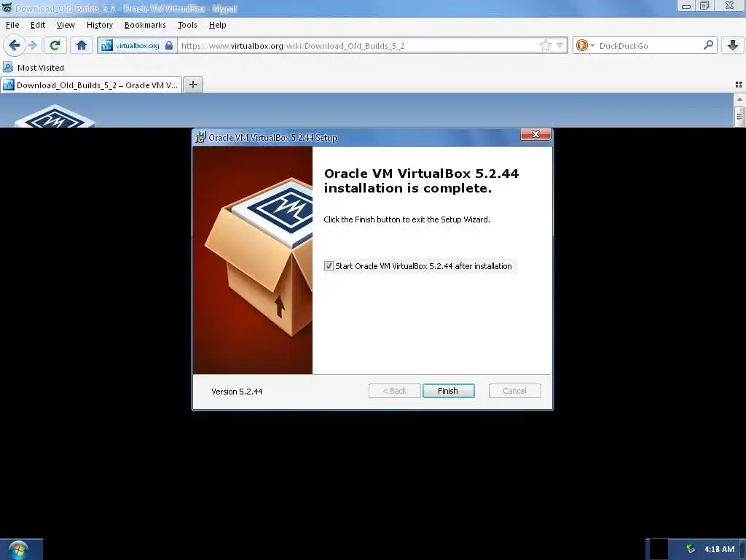
Task: Open the View menu
Action: coord(66,25)
